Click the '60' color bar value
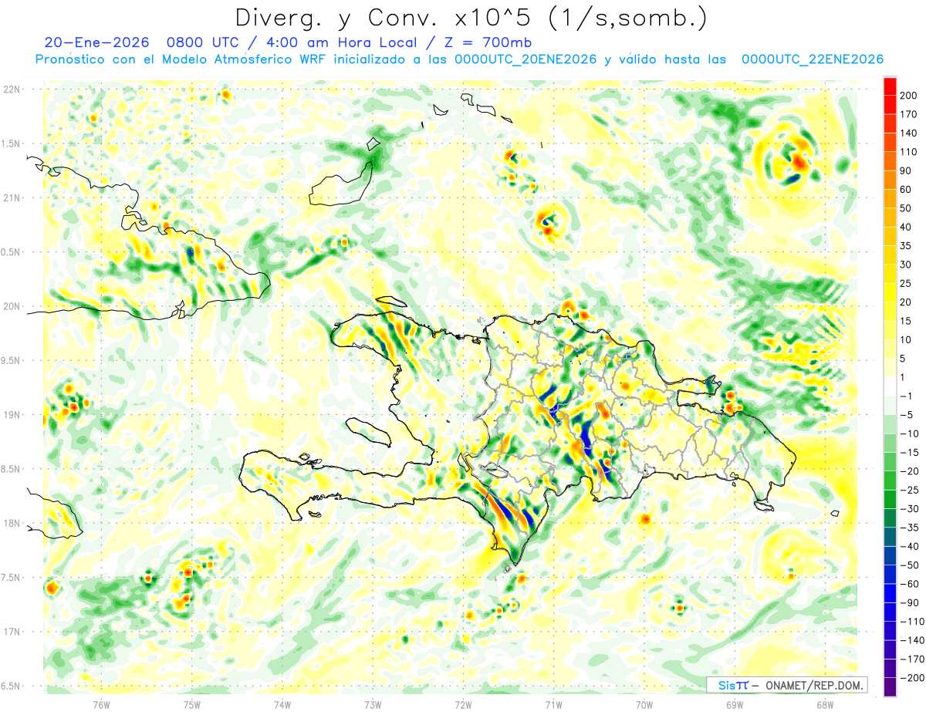 click(x=906, y=190)
